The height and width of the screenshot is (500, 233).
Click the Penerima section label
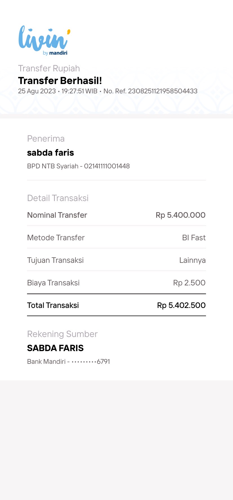point(46,138)
